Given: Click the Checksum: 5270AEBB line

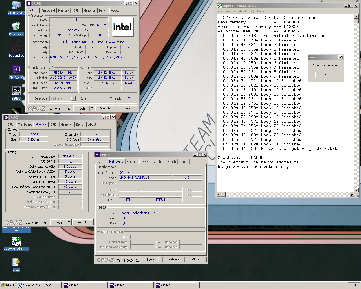Looking at the screenshot, I should pyautogui.click(x=241, y=158).
